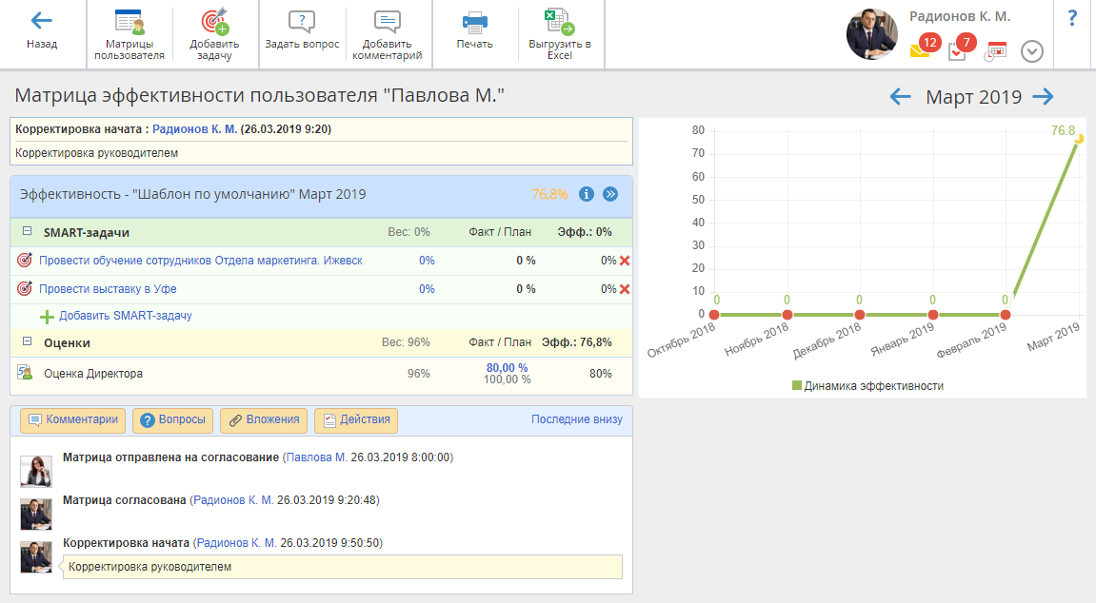This screenshot has height=603, width=1096.
Task: Delete the Ижевск training task red X
Action: tap(625, 261)
